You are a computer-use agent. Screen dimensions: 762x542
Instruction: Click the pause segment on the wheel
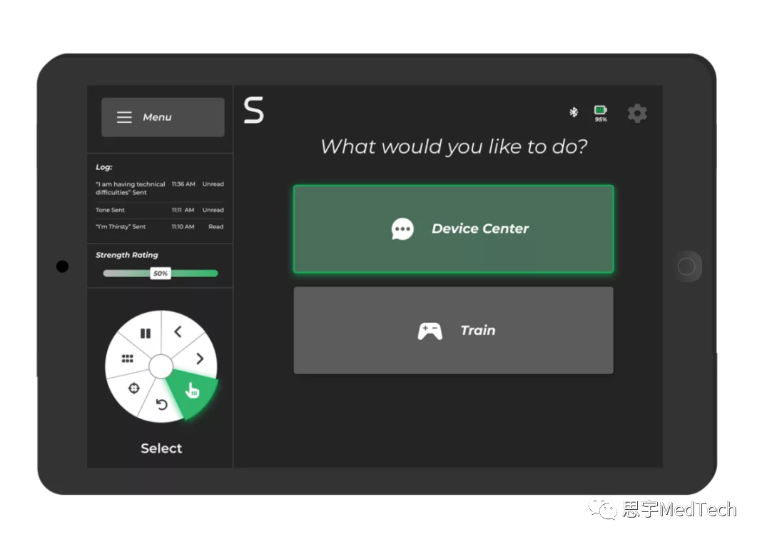[x=146, y=333]
